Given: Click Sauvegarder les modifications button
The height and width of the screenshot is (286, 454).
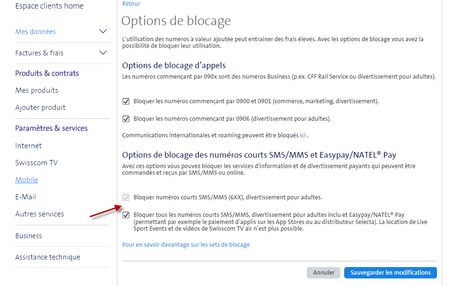Looking at the screenshot, I should click(390, 273).
